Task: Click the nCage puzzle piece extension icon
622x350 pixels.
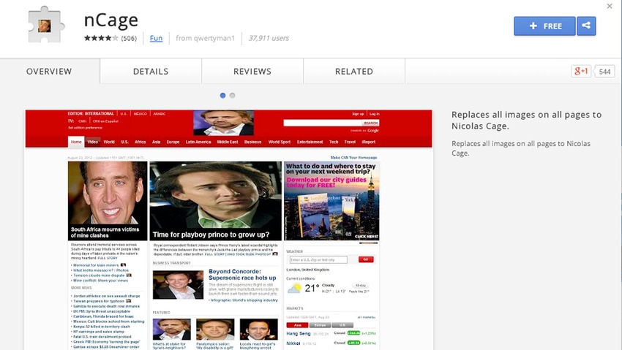Action: click(46, 25)
